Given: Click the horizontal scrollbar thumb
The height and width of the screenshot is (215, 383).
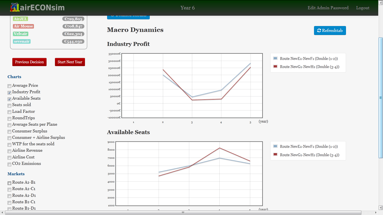Looking at the screenshot, I should click(x=183, y=212).
